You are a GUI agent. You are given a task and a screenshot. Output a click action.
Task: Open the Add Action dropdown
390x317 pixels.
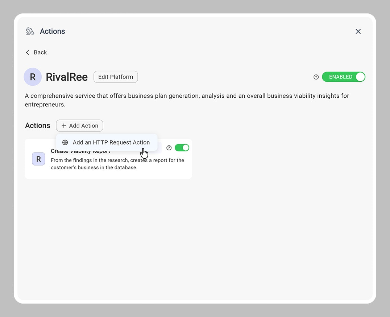(x=79, y=126)
